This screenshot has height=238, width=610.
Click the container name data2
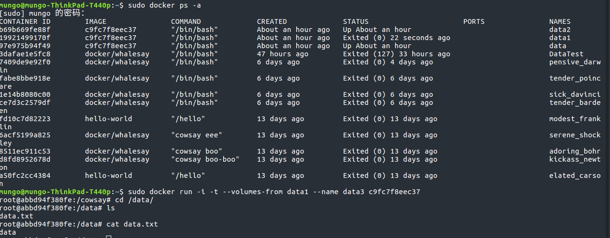(560, 30)
